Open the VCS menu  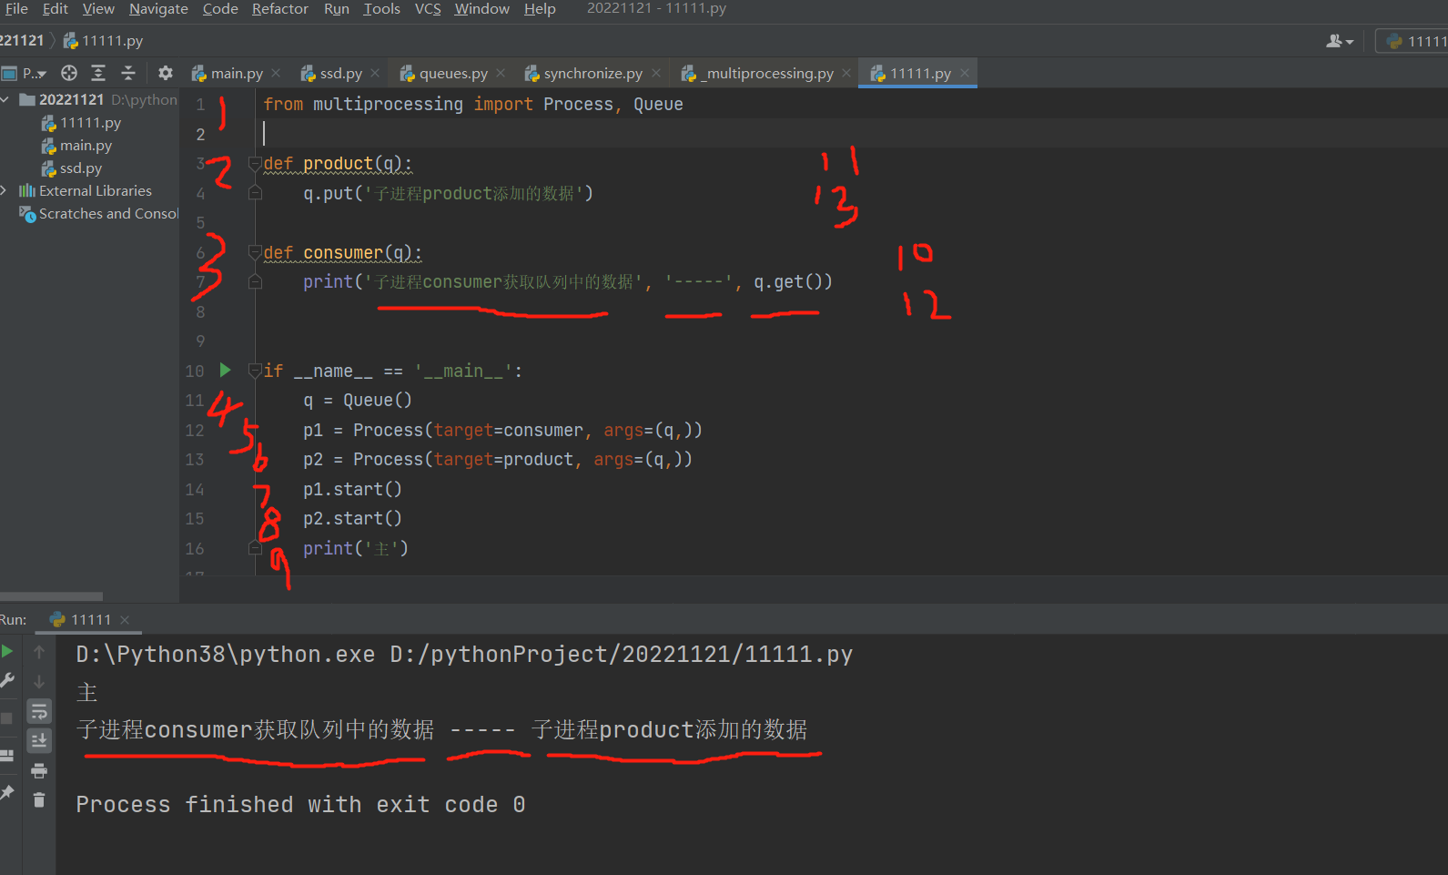428,9
